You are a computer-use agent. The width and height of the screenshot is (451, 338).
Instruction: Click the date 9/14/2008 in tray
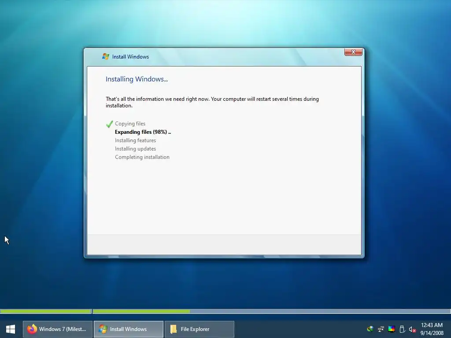pyautogui.click(x=432, y=333)
